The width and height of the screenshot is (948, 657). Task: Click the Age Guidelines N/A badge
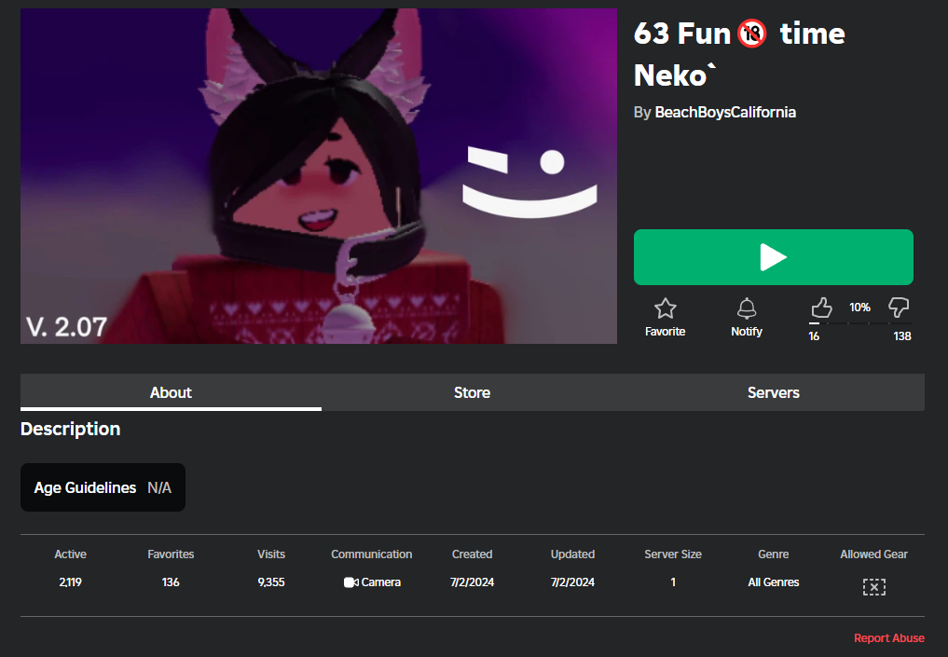103,487
